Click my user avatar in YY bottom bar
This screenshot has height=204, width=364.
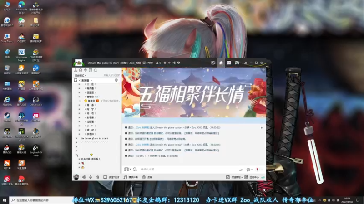[76, 177]
